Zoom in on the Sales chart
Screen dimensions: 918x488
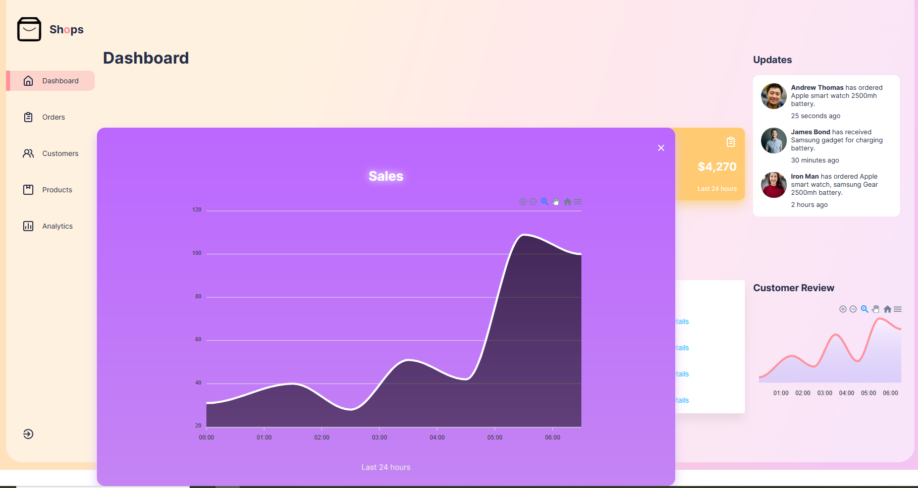pyautogui.click(x=523, y=201)
